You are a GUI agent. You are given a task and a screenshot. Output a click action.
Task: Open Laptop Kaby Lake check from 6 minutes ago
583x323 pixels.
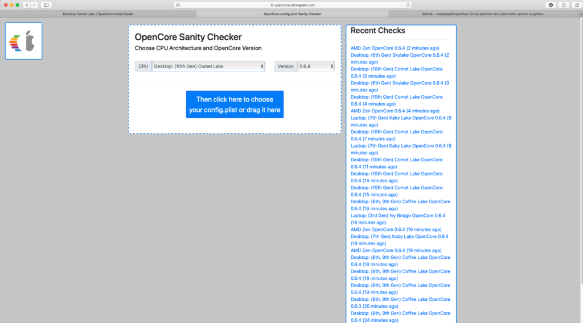coord(401,121)
